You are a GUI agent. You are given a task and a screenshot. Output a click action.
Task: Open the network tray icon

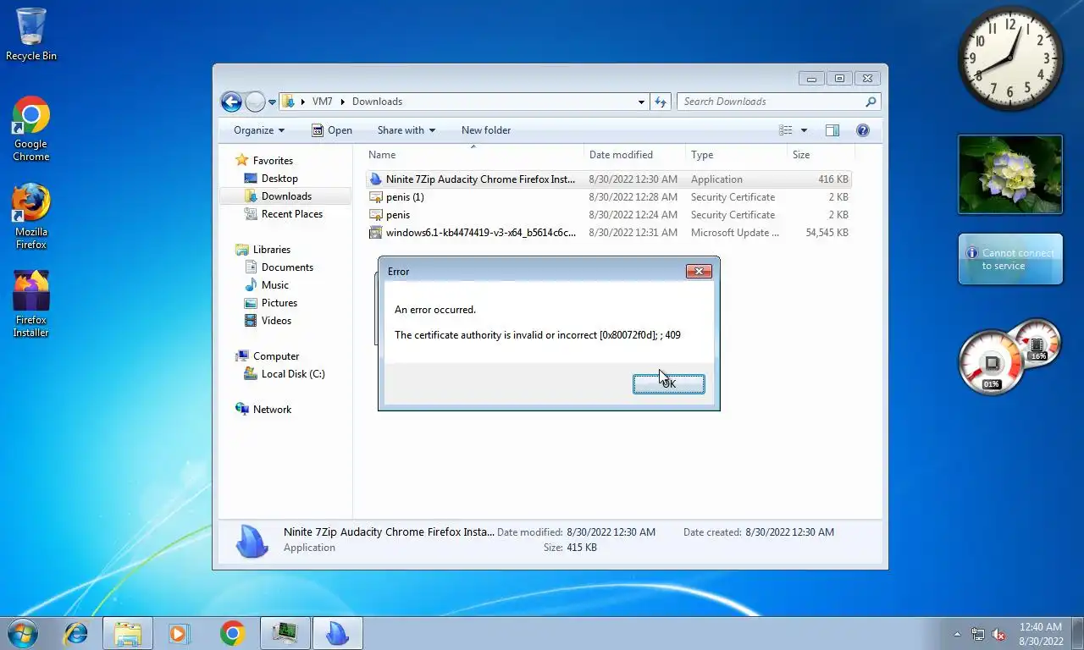pyautogui.click(x=978, y=634)
